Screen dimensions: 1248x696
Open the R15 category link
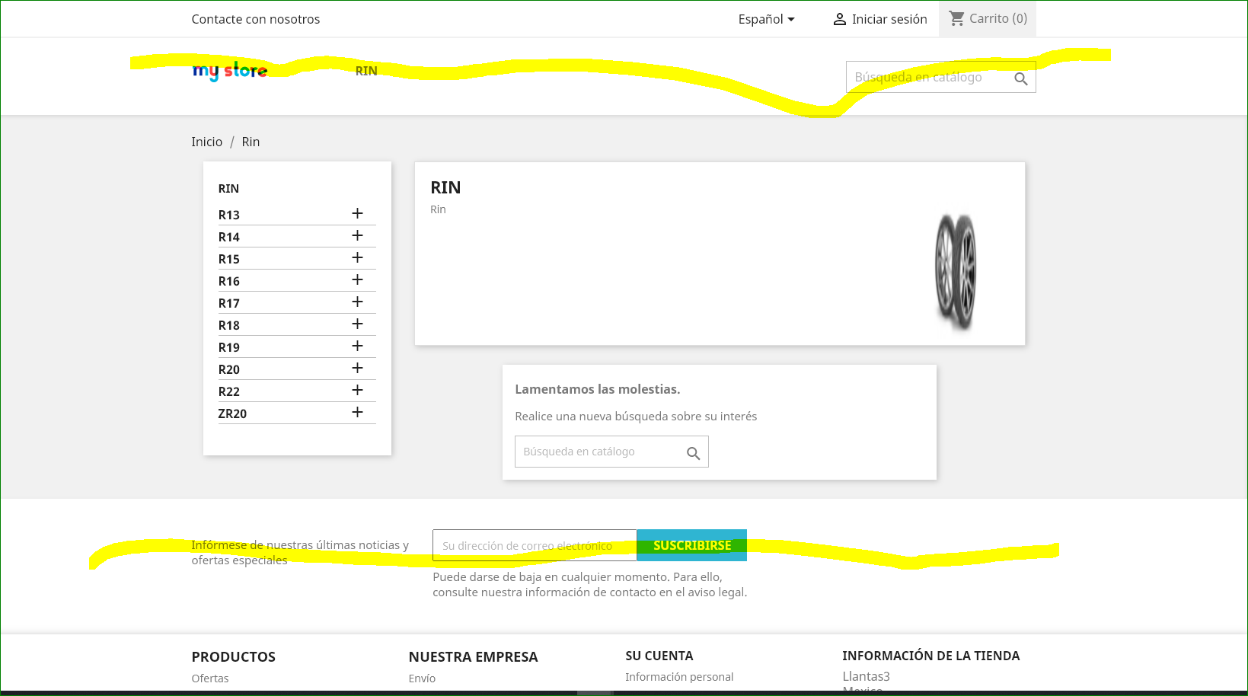tap(229, 259)
